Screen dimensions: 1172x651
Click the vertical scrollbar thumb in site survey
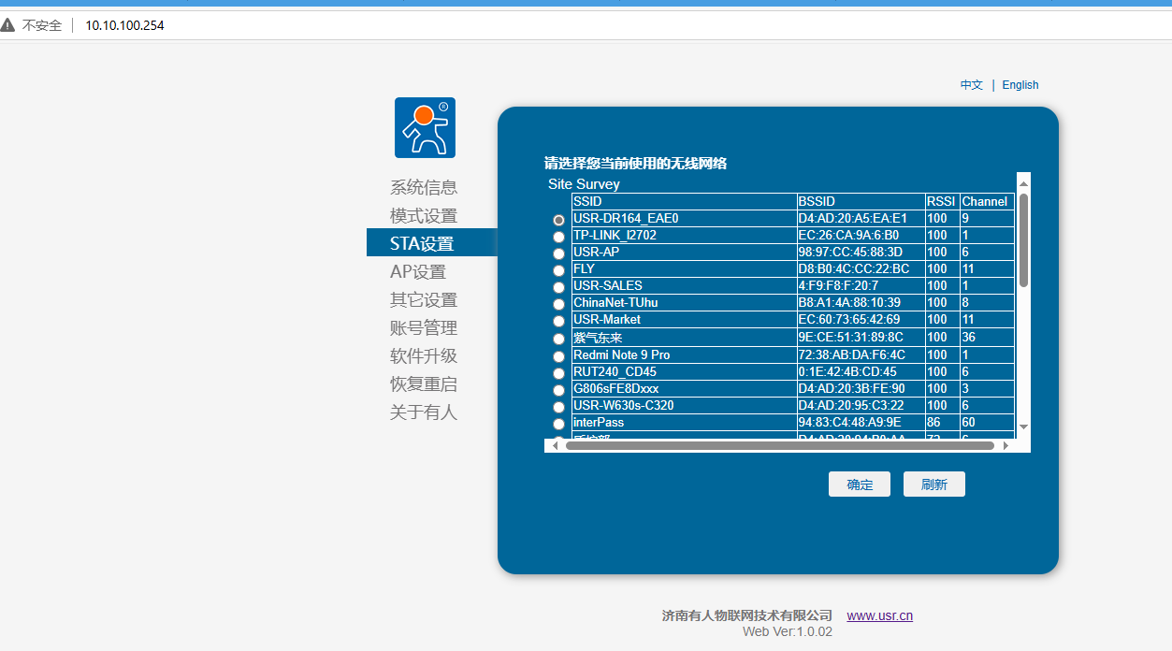click(x=1023, y=240)
